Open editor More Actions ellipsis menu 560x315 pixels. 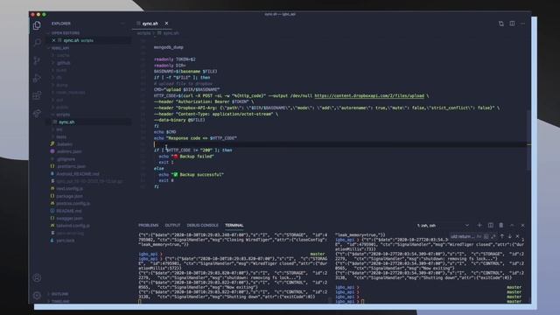click(523, 24)
